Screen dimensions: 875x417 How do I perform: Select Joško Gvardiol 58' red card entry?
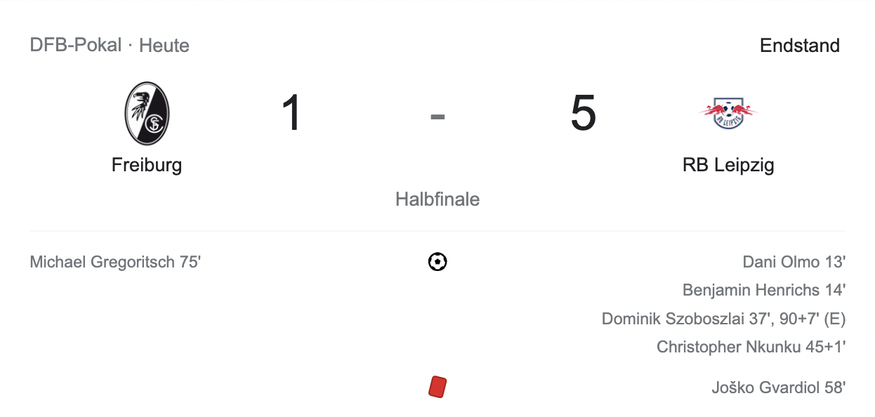tap(778, 387)
